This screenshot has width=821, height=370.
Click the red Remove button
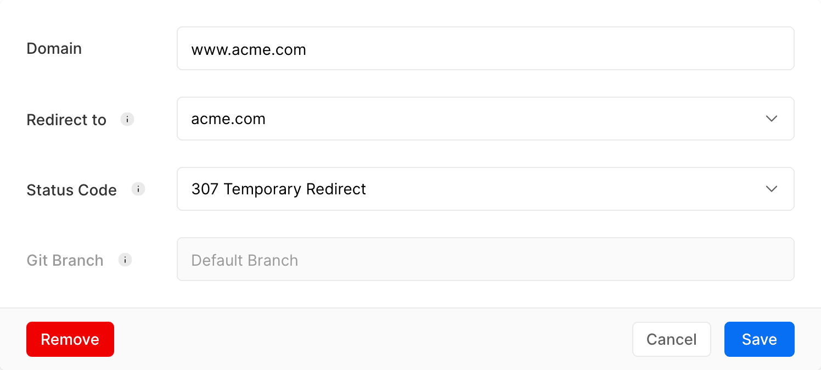click(70, 339)
